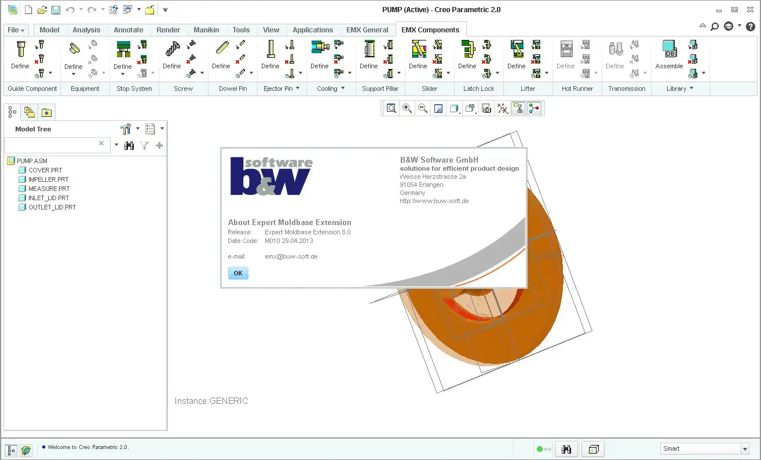
Task: Click Zoom In icon in graphics toolbar
Action: coord(407,108)
